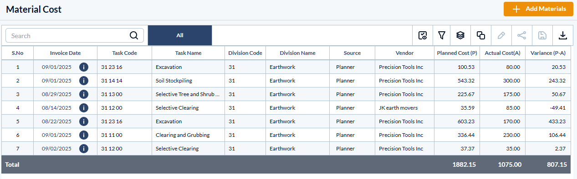Sort by Variance (P-A) column header
577x179 pixels.
coord(548,53)
